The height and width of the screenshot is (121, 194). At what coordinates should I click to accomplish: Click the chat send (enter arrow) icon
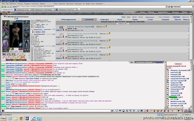(x=112, y=111)
